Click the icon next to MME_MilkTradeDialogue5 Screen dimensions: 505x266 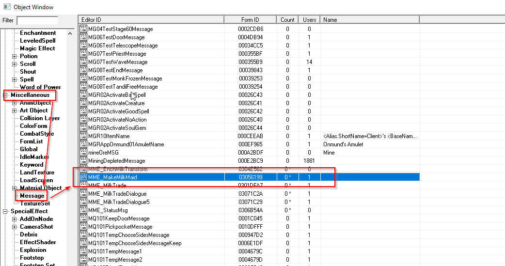point(83,202)
